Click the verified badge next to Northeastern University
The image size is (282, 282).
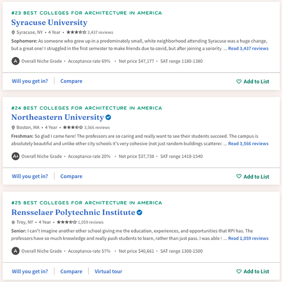(108, 117)
